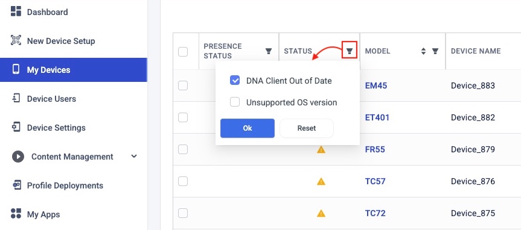Open the FR55 model link
This screenshot has width=521, height=230.
[x=375, y=149]
